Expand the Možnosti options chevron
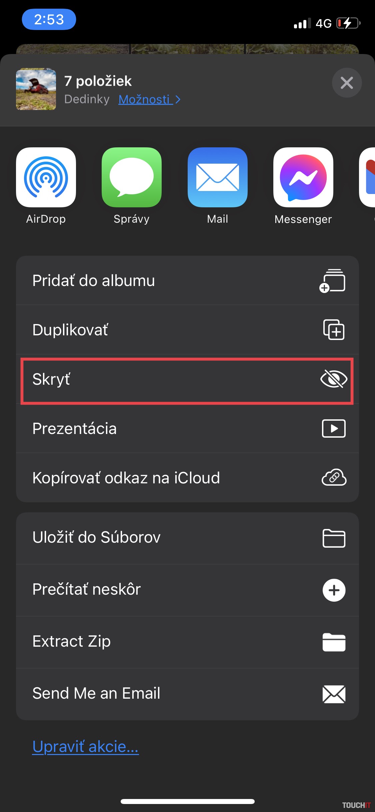 click(x=178, y=99)
